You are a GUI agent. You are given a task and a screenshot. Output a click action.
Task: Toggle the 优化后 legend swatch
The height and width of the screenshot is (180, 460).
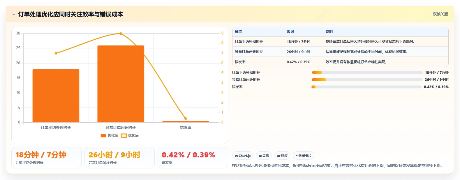point(124,135)
